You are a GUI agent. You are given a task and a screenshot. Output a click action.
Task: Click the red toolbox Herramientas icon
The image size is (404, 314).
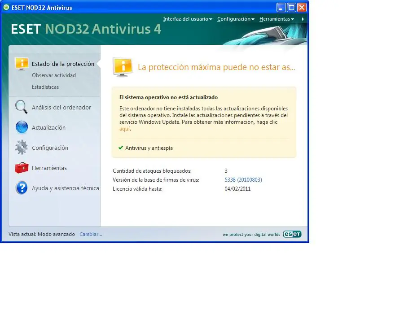coord(22,168)
